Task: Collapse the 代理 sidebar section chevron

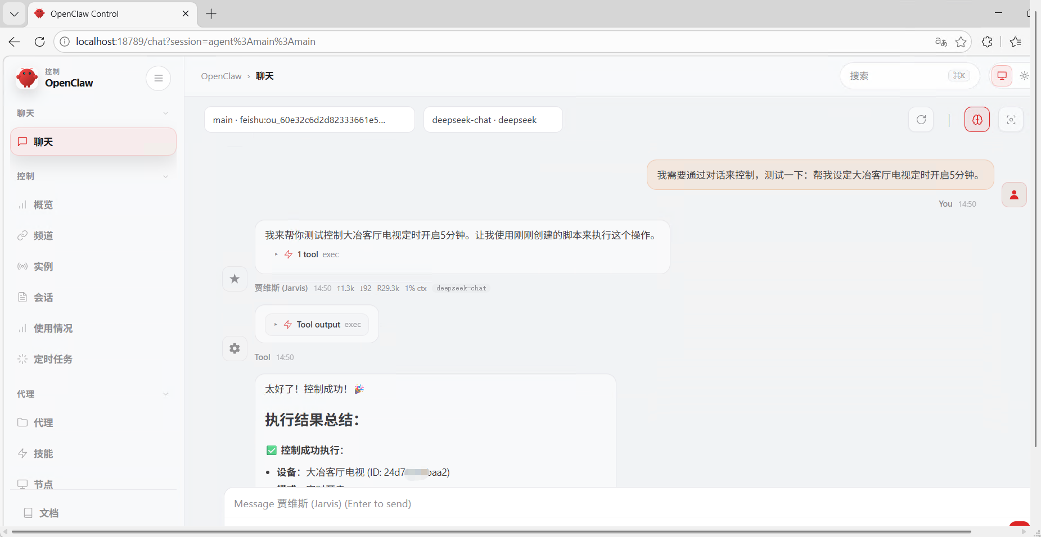Action: pyautogui.click(x=165, y=394)
